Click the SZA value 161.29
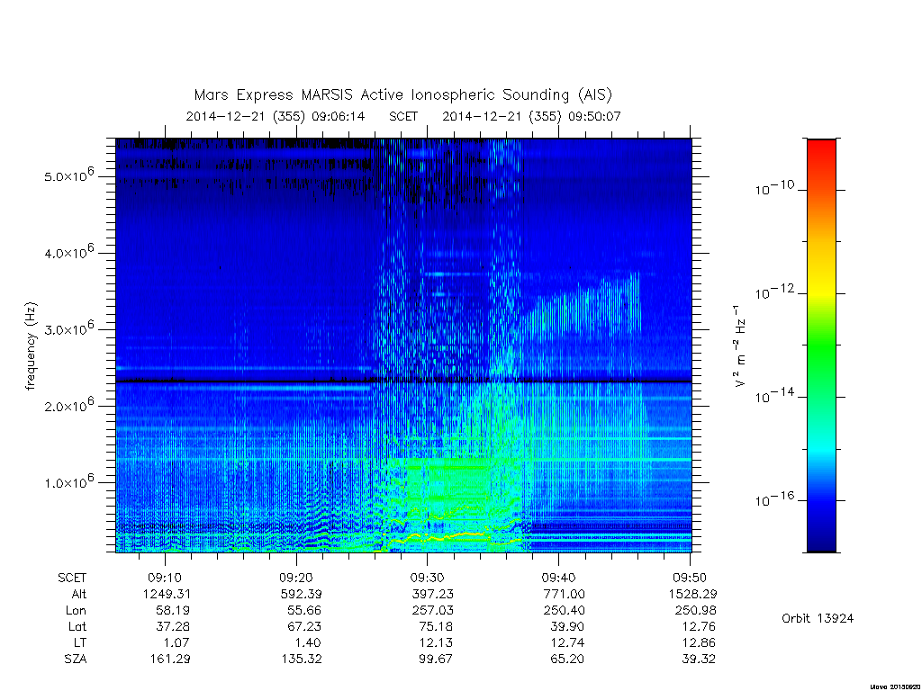This screenshot has height=691, width=922. coord(170,659)
